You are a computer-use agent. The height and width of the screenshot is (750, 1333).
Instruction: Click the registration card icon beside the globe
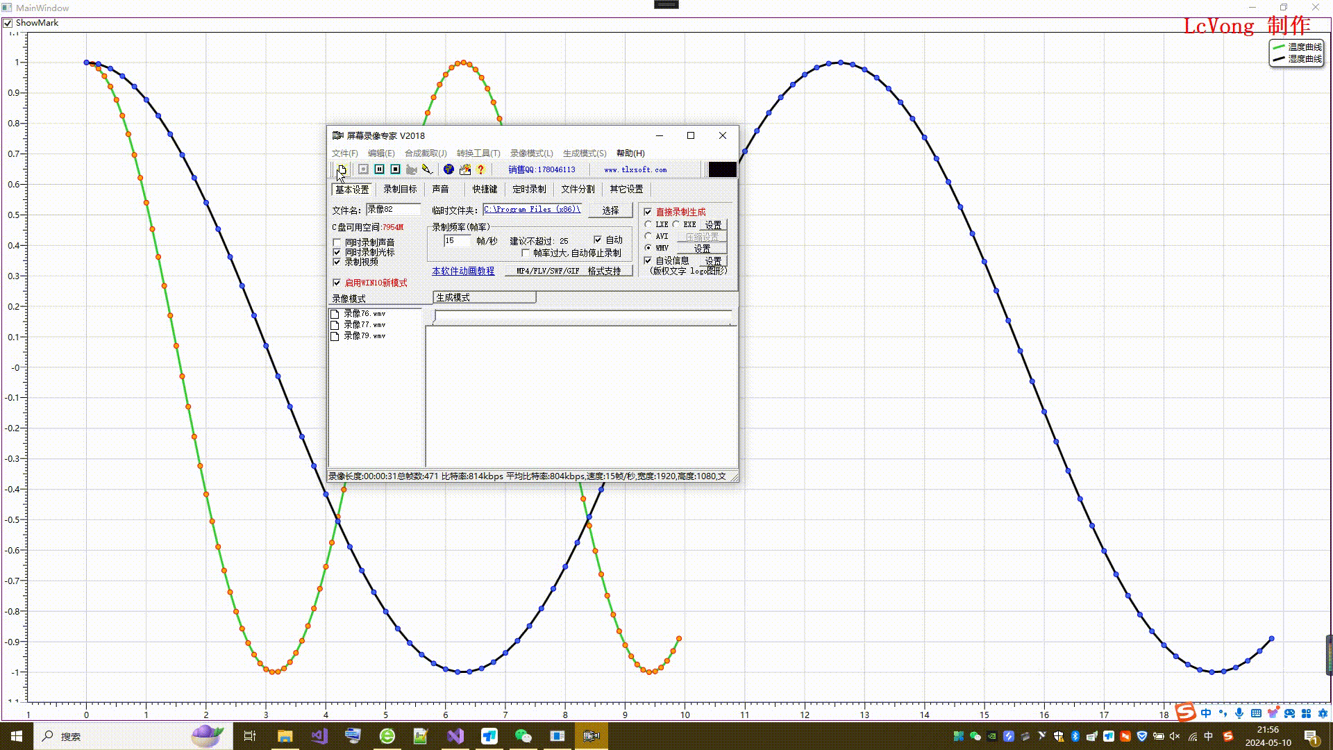point(465,169)
